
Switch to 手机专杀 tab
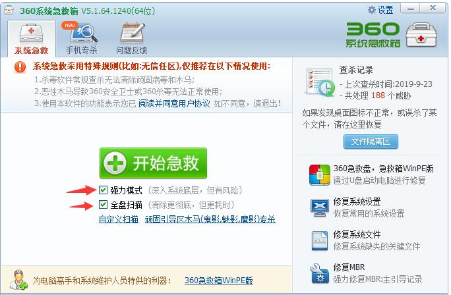pyautogui.click(x=81, y=39)
